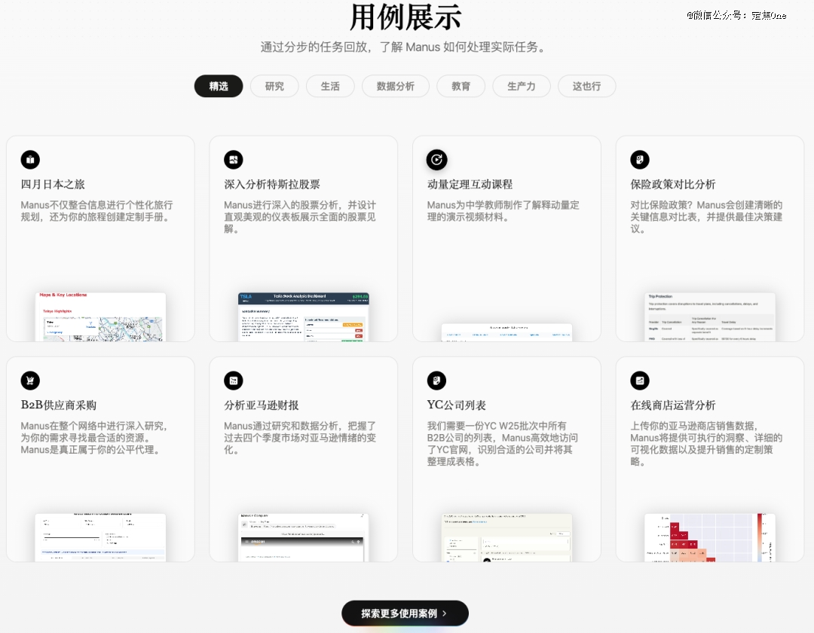814x633 pixels.
Task: Click the 在线商店运营分析 chart icon
Action: [640, 381]
